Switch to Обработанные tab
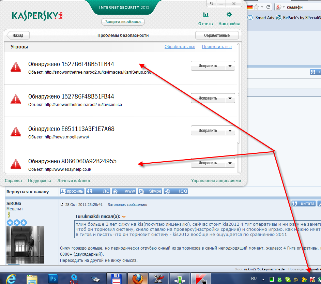 click(217, 35)
